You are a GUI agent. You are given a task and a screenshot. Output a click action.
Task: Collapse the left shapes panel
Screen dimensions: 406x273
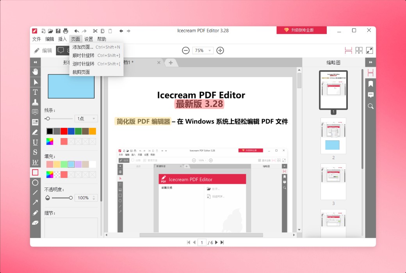[35, 62]
